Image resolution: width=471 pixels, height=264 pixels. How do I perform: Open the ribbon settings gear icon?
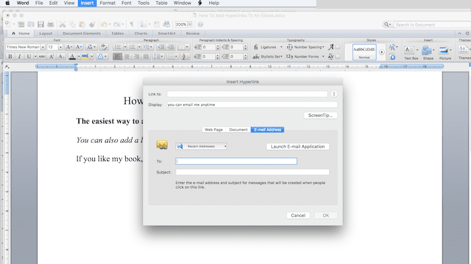pyautogui.click(x=468, y=34)
